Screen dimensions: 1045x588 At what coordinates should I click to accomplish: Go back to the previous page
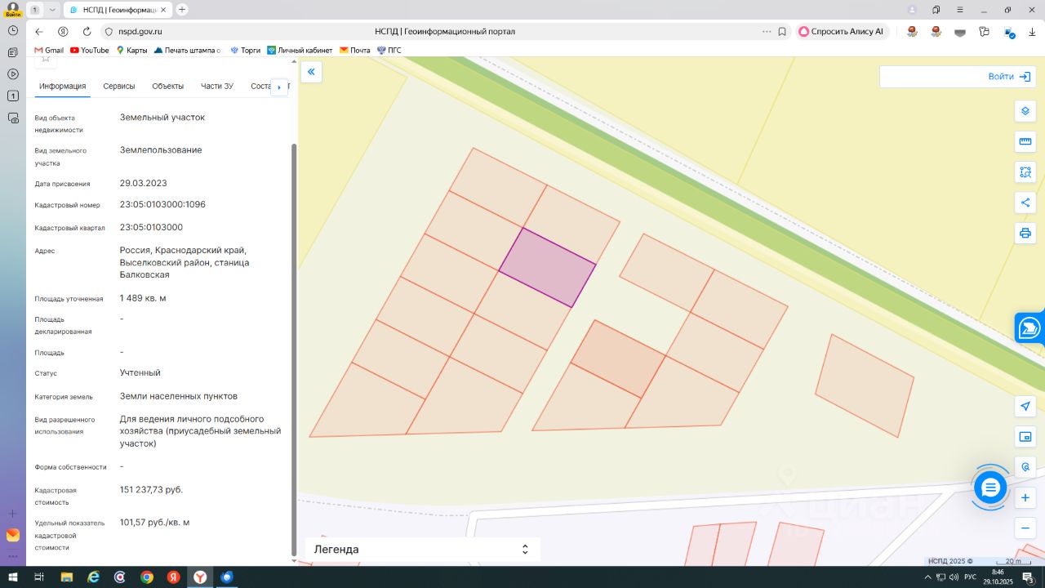pos(39,32)
